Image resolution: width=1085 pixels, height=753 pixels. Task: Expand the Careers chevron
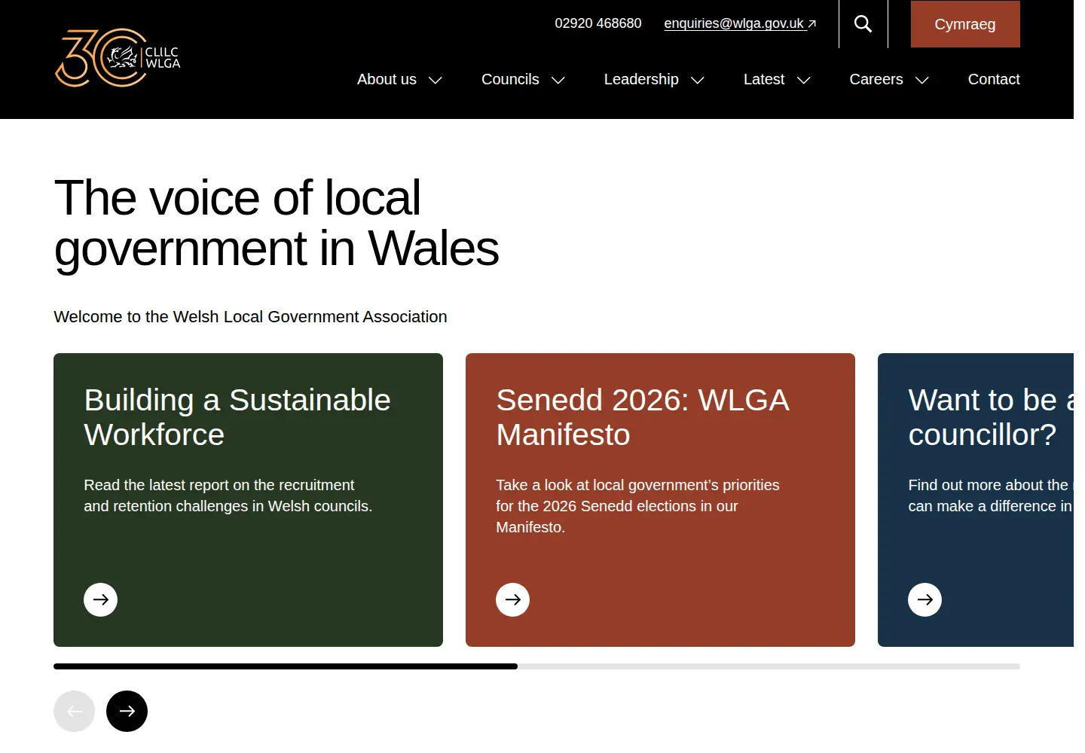922,80
